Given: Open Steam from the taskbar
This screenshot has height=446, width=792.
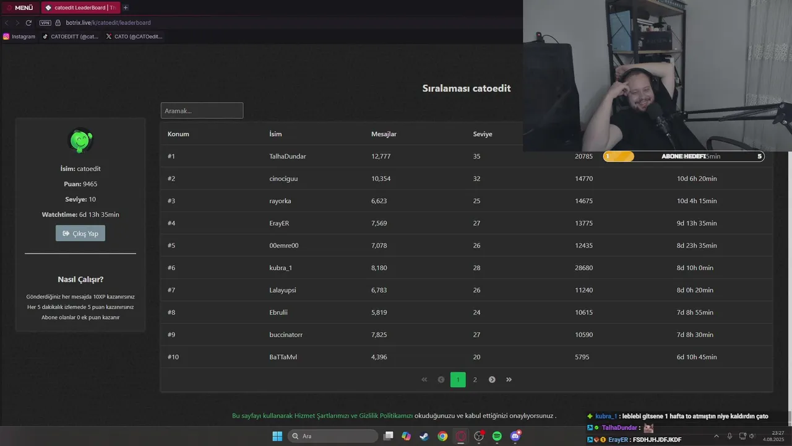Looking at the screenshot, I should pyautogui.click(x=424, y=436).
